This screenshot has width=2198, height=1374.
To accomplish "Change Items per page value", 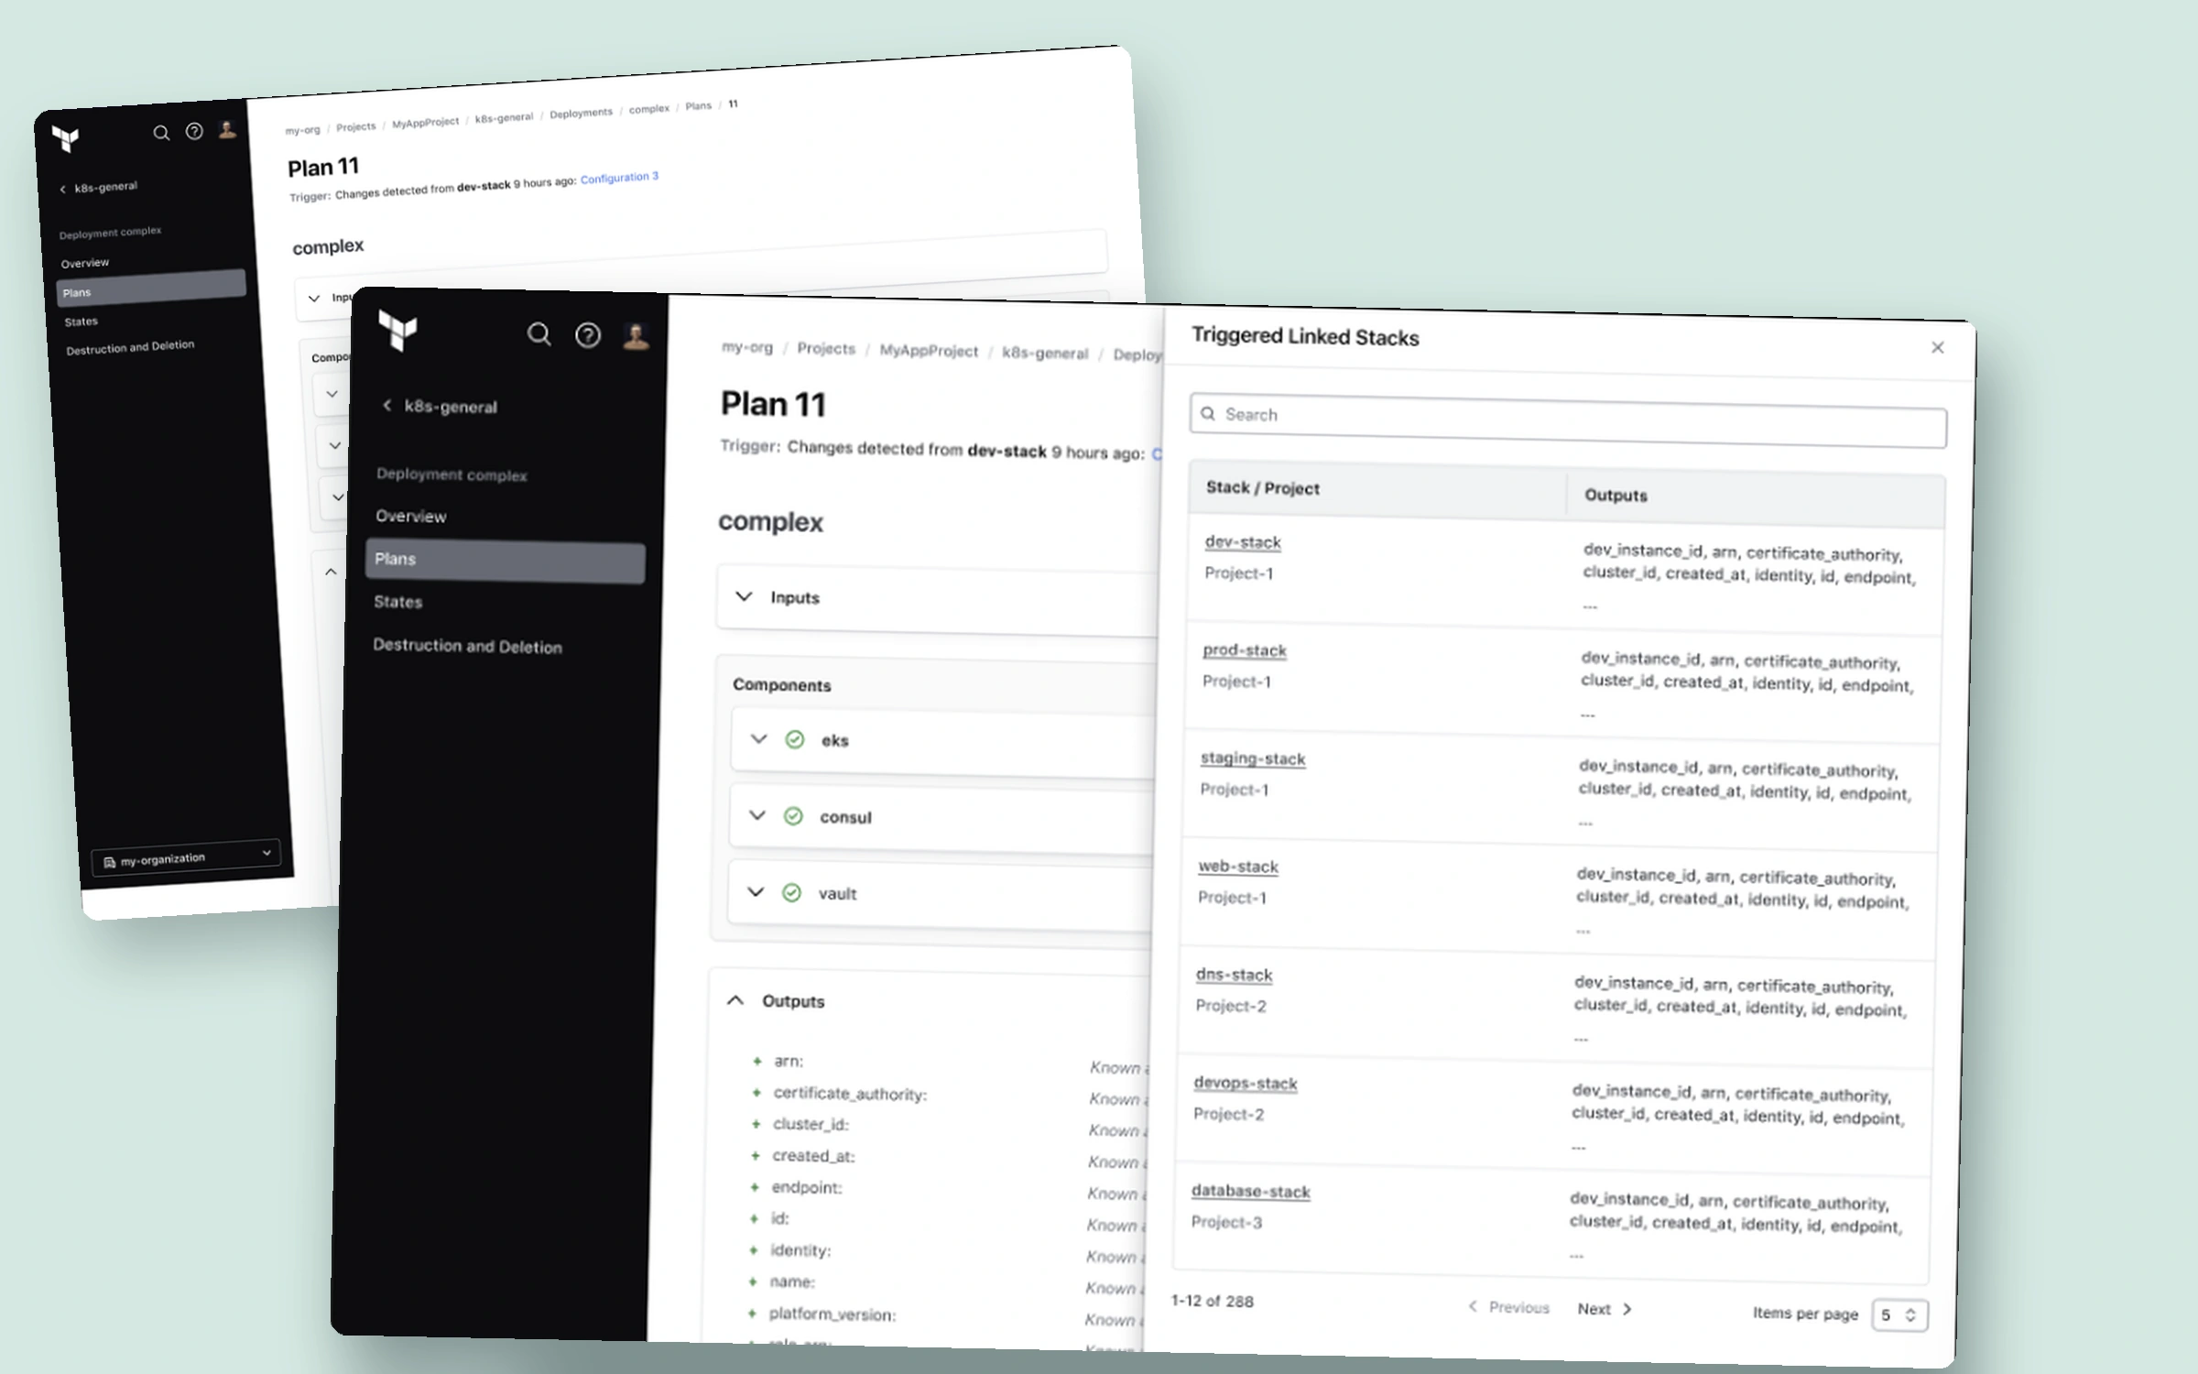I will [1899, 1314].
